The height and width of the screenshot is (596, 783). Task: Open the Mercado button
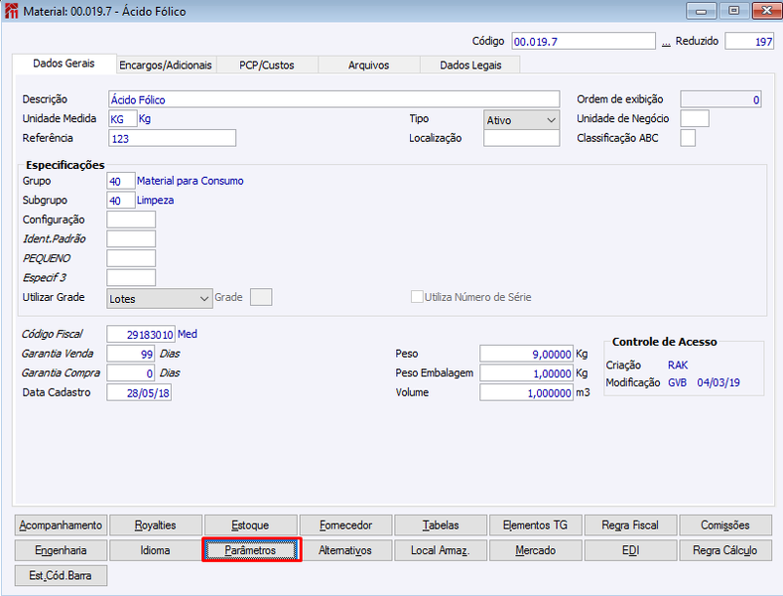click(535, 550)
